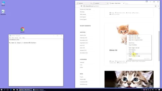Open the Windows Start menu
162x91 pixels.
[2, 90]
